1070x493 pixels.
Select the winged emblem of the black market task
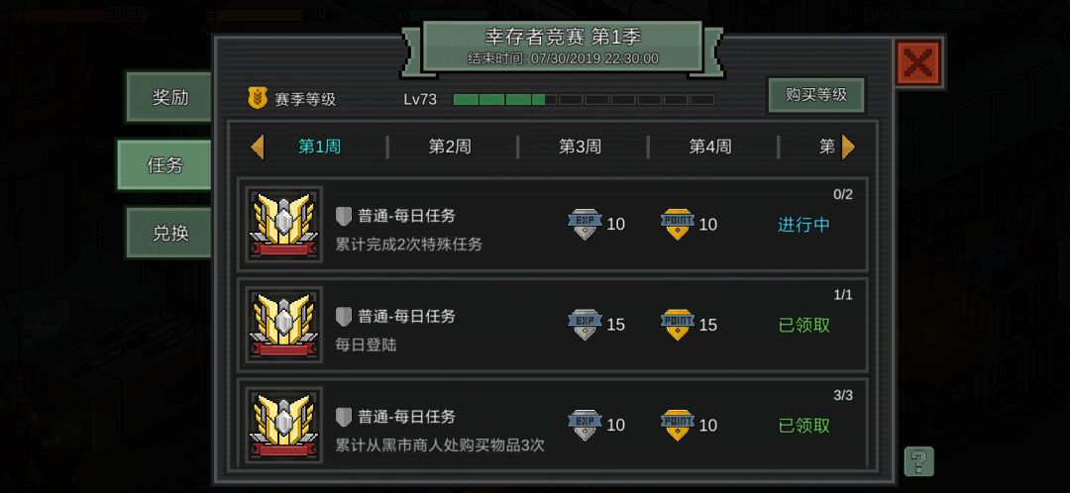tap(283, 425)
